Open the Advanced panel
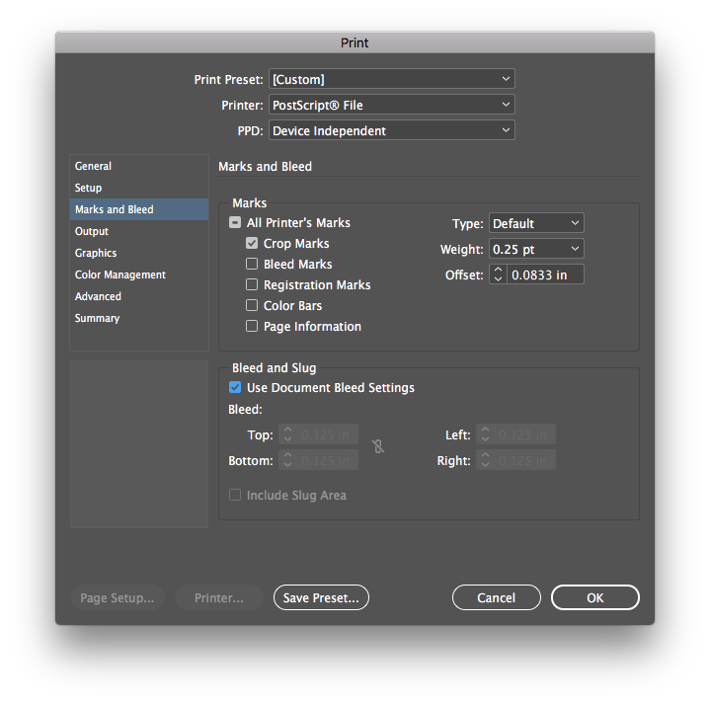 pos(139,296)
